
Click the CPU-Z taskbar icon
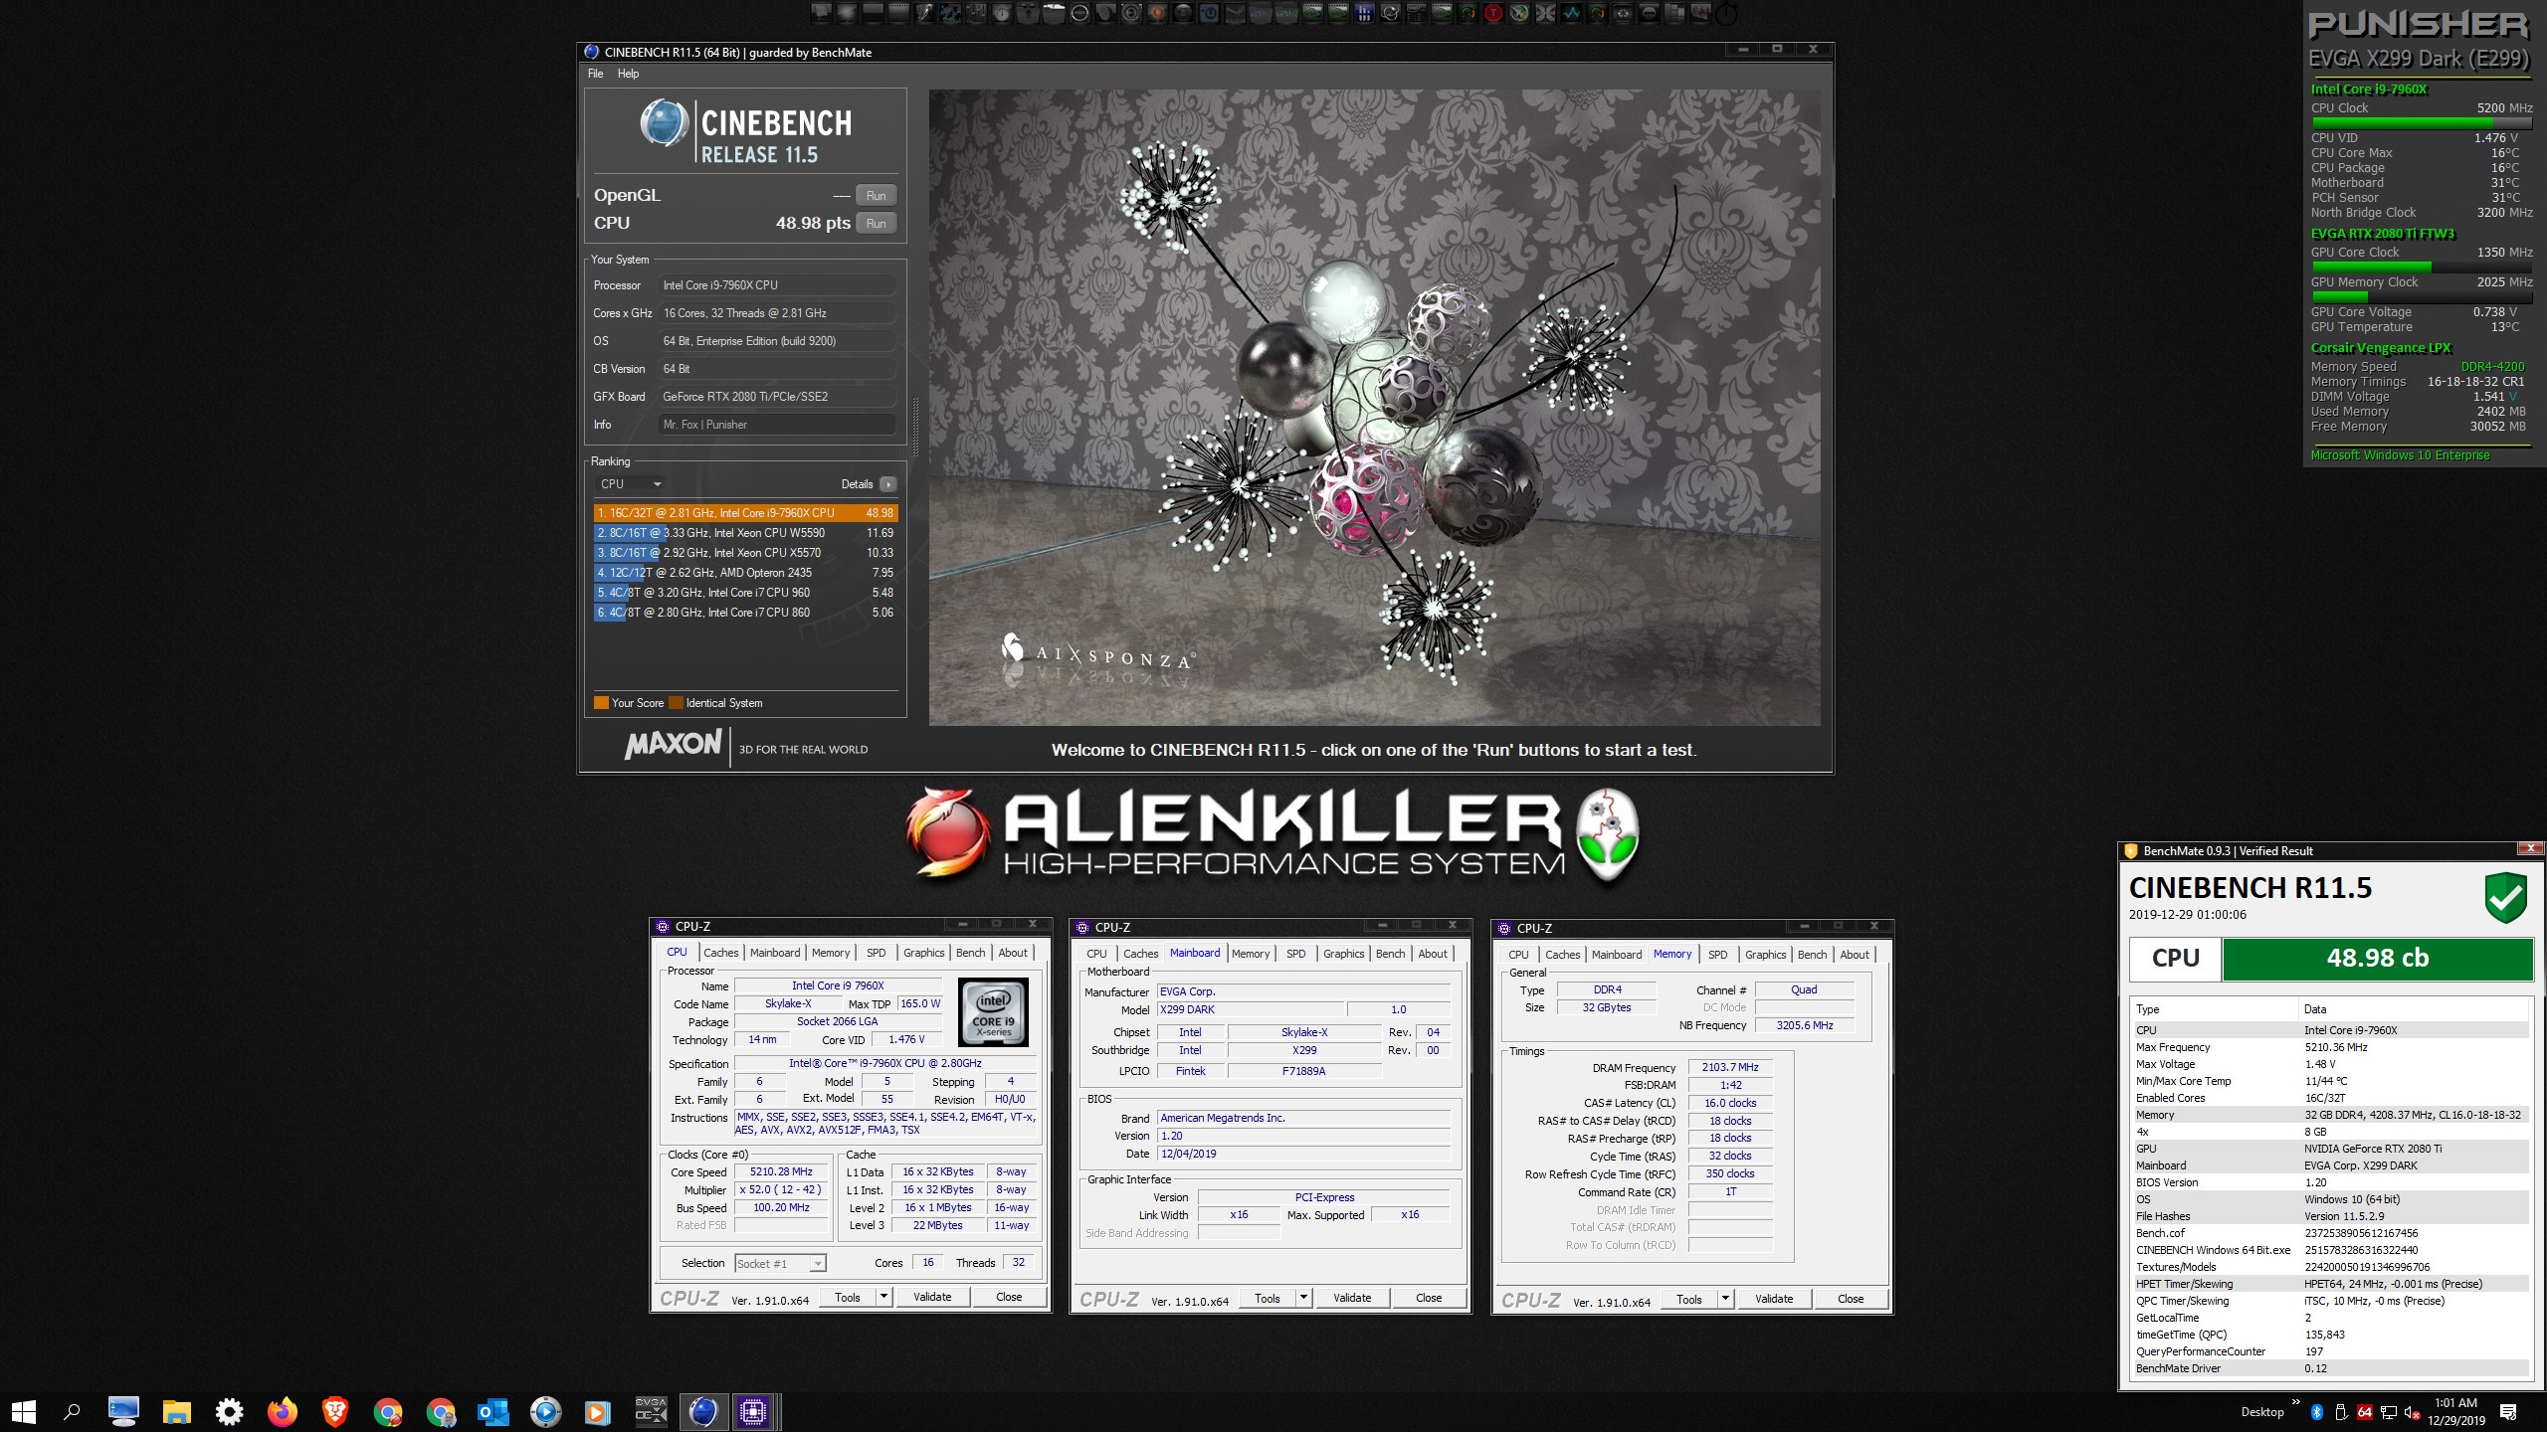point(753,1411)
